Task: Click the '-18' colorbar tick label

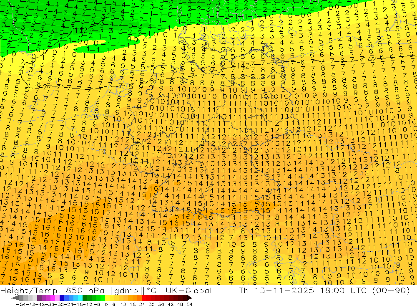Action: [78, 304]
